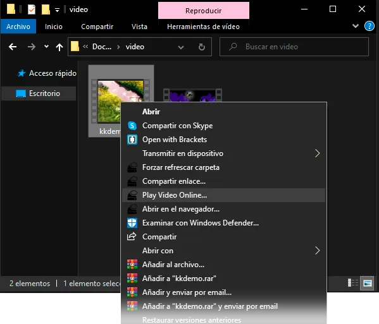Click the properties checkmark icon in title bar
Screen dimensions: 379x324
click(32, 9)
